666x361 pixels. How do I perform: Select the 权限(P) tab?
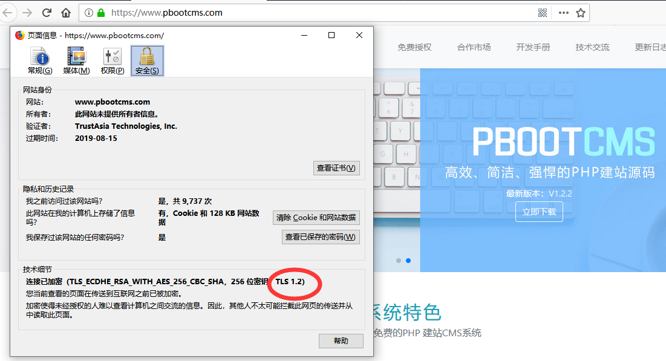pyautogui.click(x=113, y=61)
